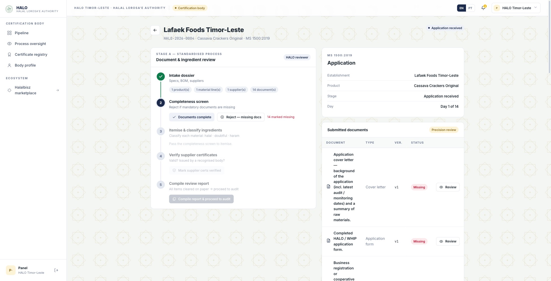Click Reject — missing docs button
The image size is (551, 281).
tap(241, 117)
